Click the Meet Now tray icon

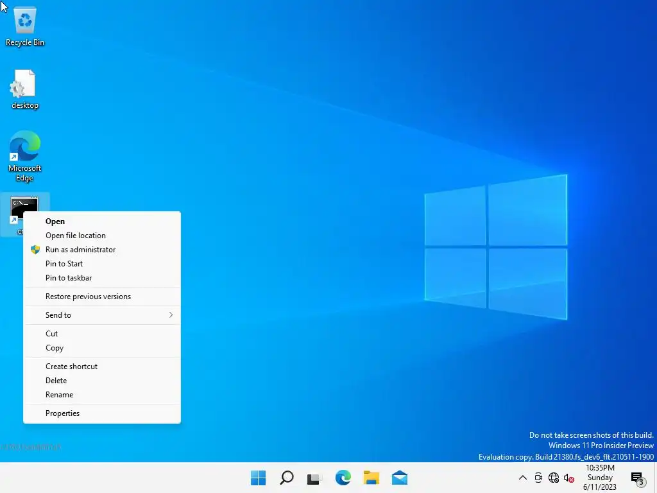pos(538,478)
